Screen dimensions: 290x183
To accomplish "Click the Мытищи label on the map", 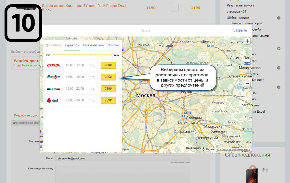I will click(166, 46).
